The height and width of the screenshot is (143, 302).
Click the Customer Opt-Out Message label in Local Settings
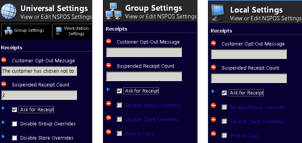(253, 44)
